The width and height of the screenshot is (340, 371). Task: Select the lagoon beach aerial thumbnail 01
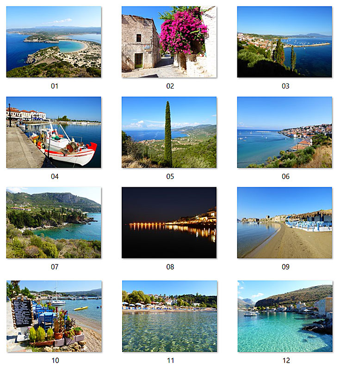click(x=54, y=42)
